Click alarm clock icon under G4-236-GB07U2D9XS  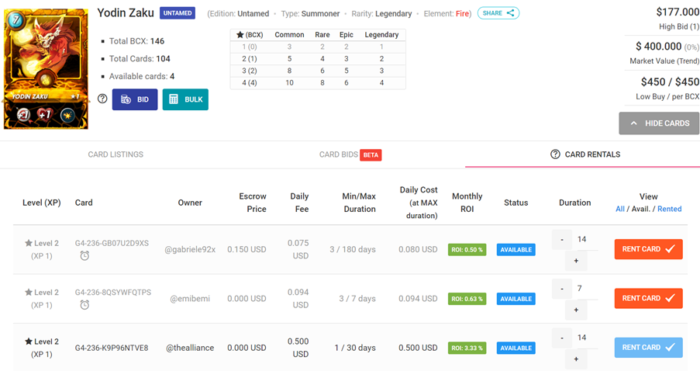84,255
